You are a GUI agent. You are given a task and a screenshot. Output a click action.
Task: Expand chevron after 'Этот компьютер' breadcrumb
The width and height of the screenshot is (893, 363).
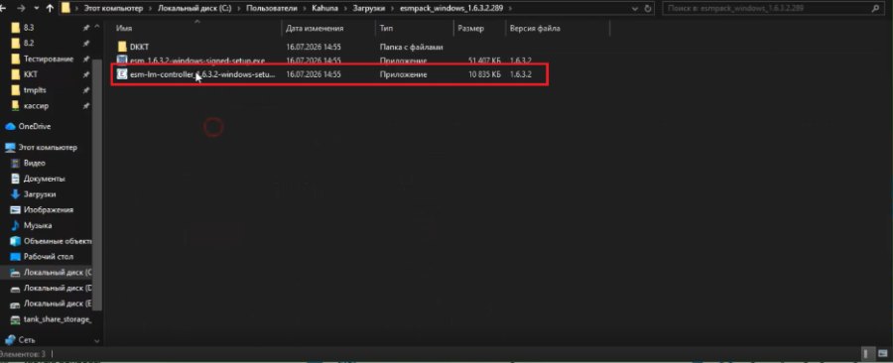[151, 9]
